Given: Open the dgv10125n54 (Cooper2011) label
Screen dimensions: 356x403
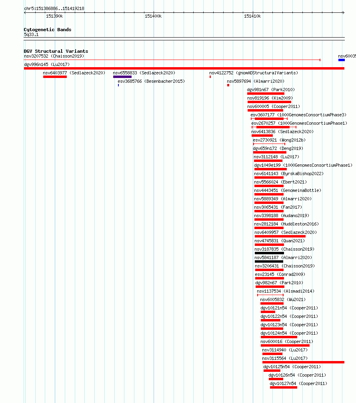Looking at the screenshot, I should pyautogui.click(x=292, y=367).
